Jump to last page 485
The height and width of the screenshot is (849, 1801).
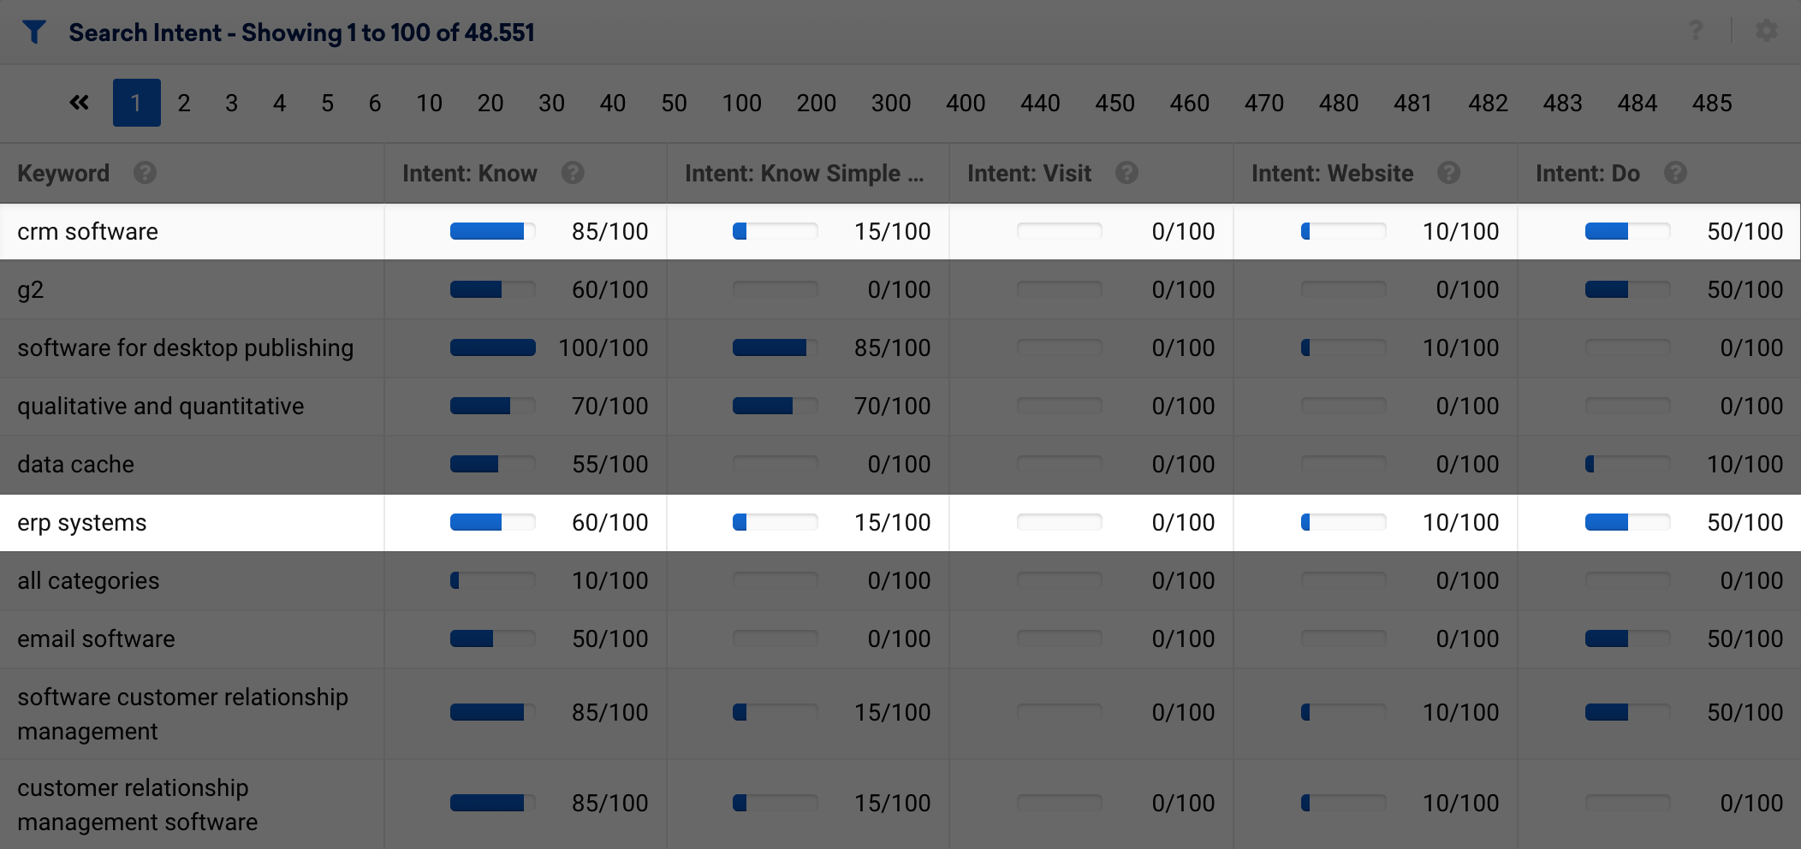[1712, 104]
